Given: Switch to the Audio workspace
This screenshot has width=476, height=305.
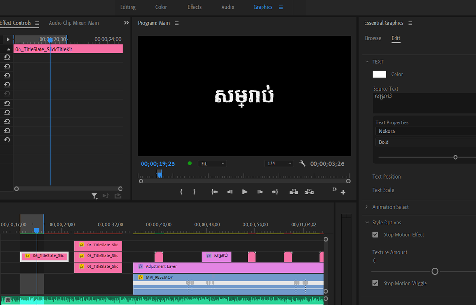Looking at the screenshot, I should tap(228, 7).
